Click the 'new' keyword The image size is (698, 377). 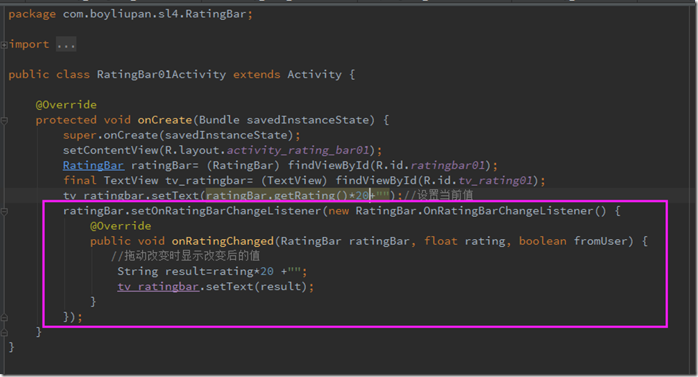[x=338, y=211]
